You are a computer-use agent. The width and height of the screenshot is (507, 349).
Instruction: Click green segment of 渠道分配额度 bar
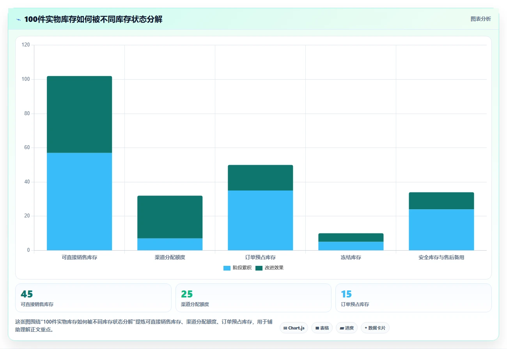pyautogui.click(x=170, y=217)
